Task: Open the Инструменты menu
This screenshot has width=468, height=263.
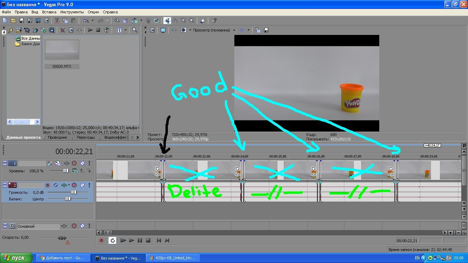Action: pos(72,12)
